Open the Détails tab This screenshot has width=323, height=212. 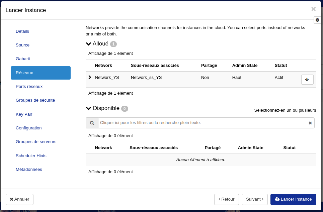22,31
